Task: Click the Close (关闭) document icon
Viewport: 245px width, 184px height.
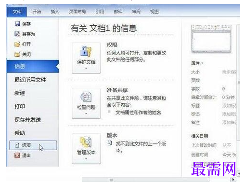Action: point(17,55)
